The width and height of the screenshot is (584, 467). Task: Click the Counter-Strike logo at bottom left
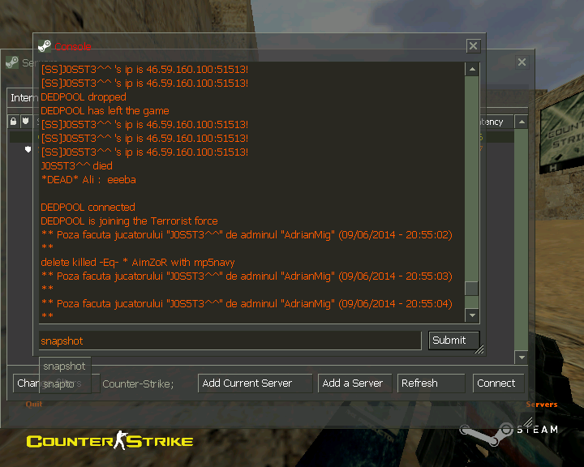pyautogui.click(x=109, y=441)
